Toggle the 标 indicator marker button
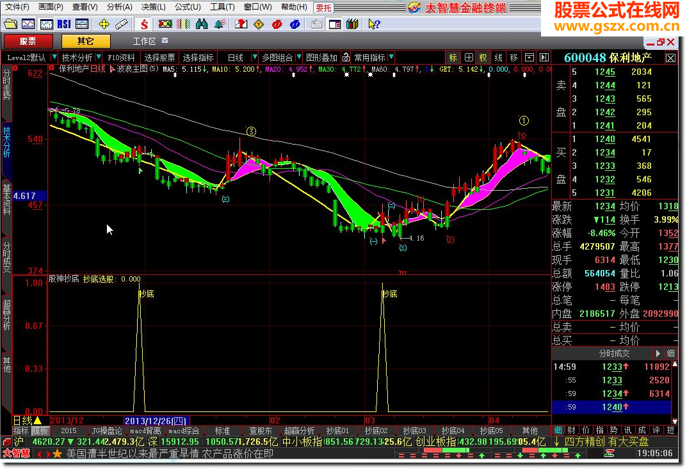 [x=453, y=58]
